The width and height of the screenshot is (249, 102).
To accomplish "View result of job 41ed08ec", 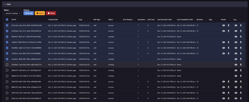I will coord(224,48).
